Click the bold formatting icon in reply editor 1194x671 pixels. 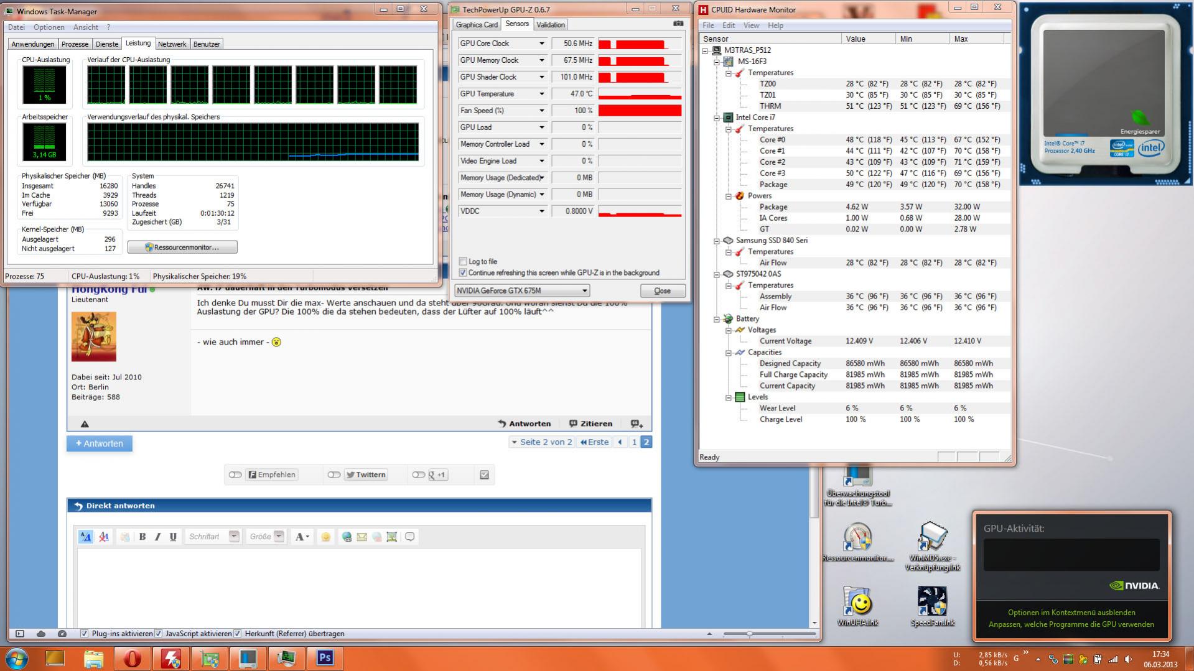tap(142, 537)
